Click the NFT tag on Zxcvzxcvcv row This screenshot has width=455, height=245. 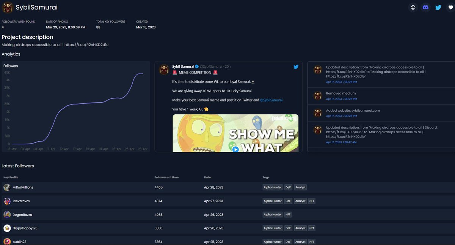(x=312, y=201)
